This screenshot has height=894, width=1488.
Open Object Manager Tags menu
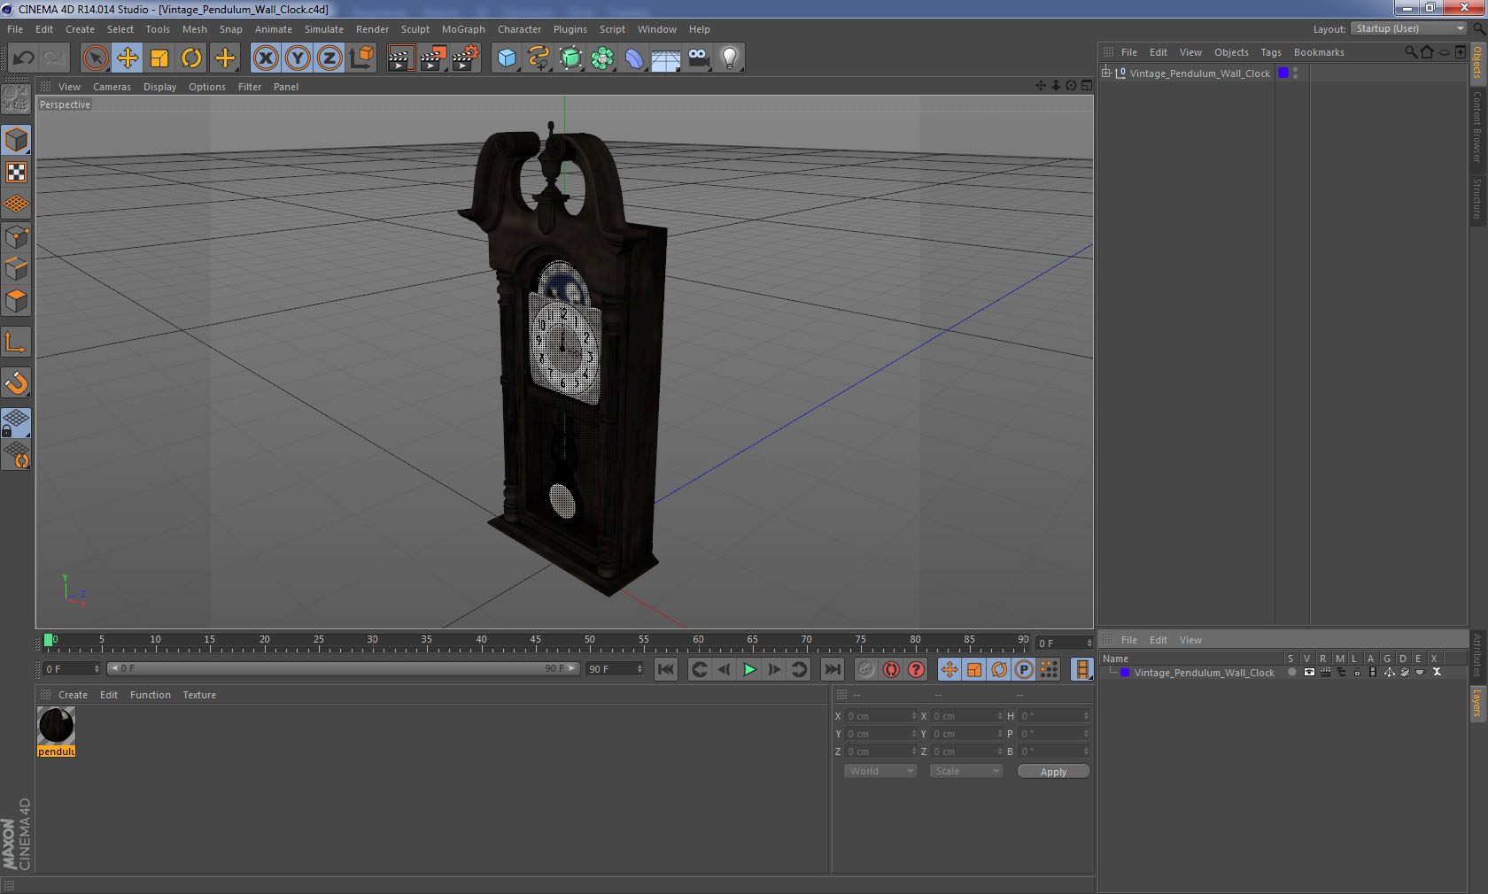(x=1271, y=52)
